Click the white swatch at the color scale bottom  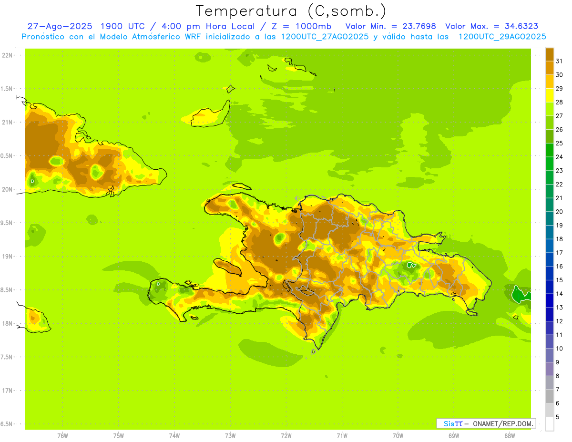550,424
